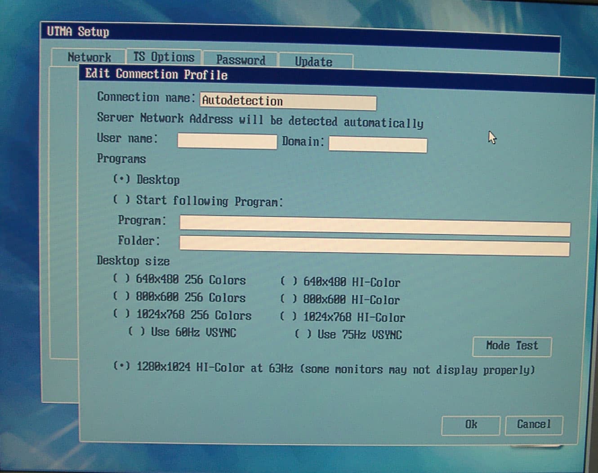Focus the Folder input field
This screenshot has height=473, width=598.
tap(375, 246)
